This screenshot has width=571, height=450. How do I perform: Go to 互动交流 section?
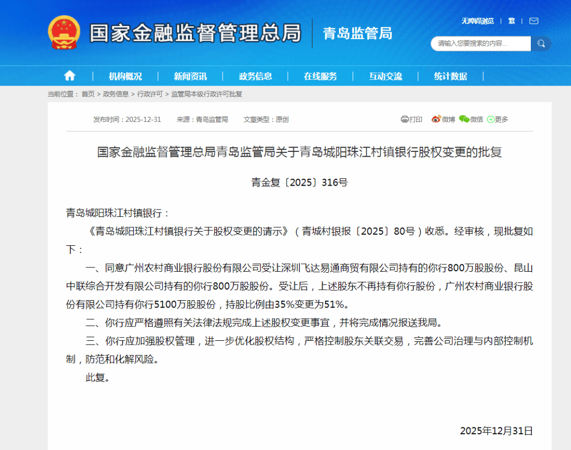tap(385, 76)
